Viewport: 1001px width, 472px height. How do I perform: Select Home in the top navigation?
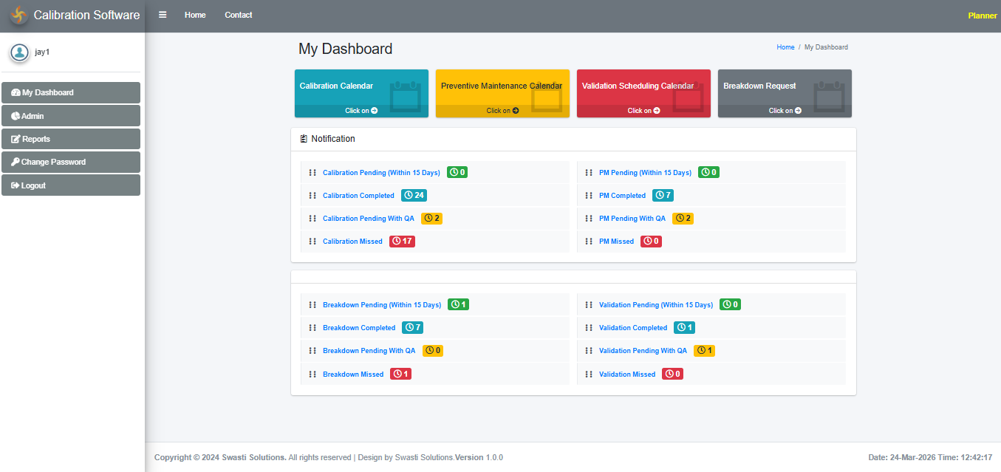(x=195, y=15)
